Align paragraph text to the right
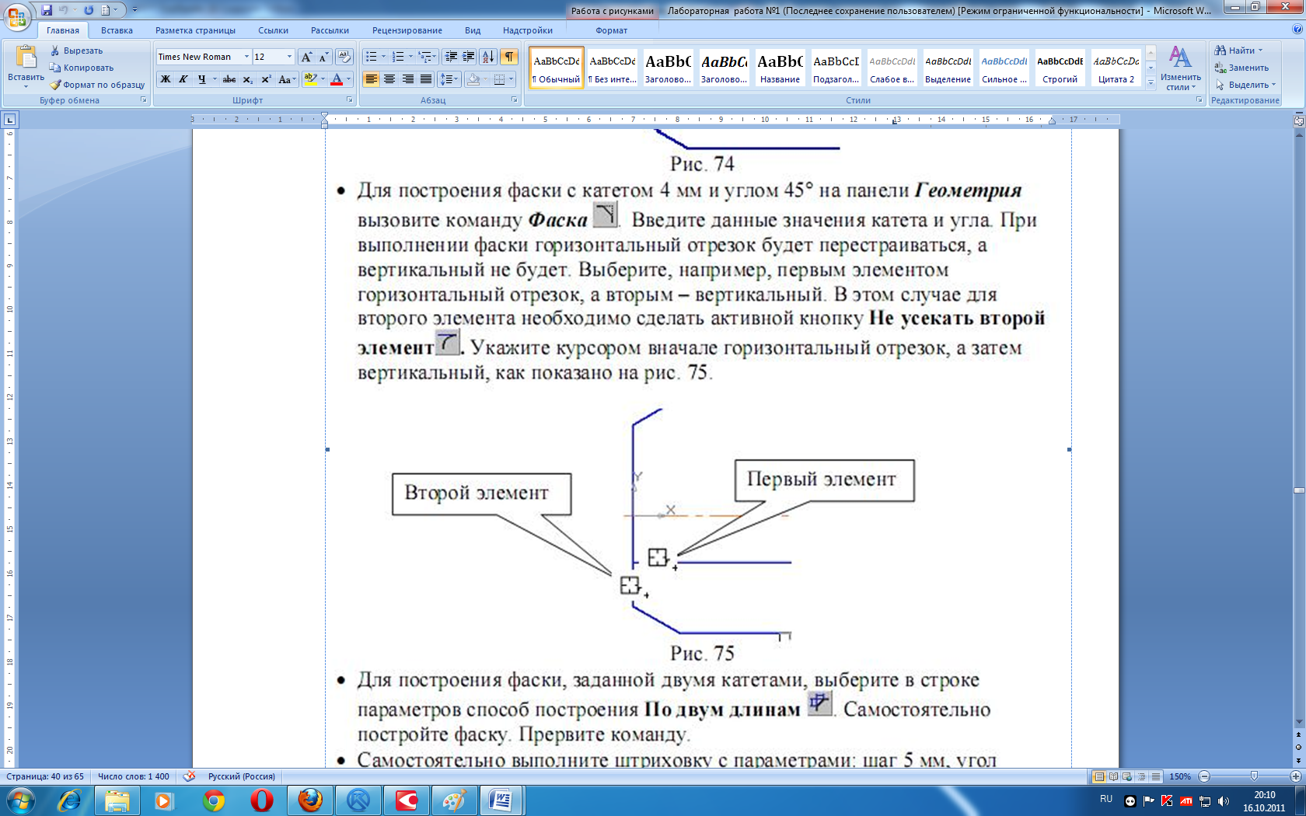The image size is (1306, 816). click(407, 79)
